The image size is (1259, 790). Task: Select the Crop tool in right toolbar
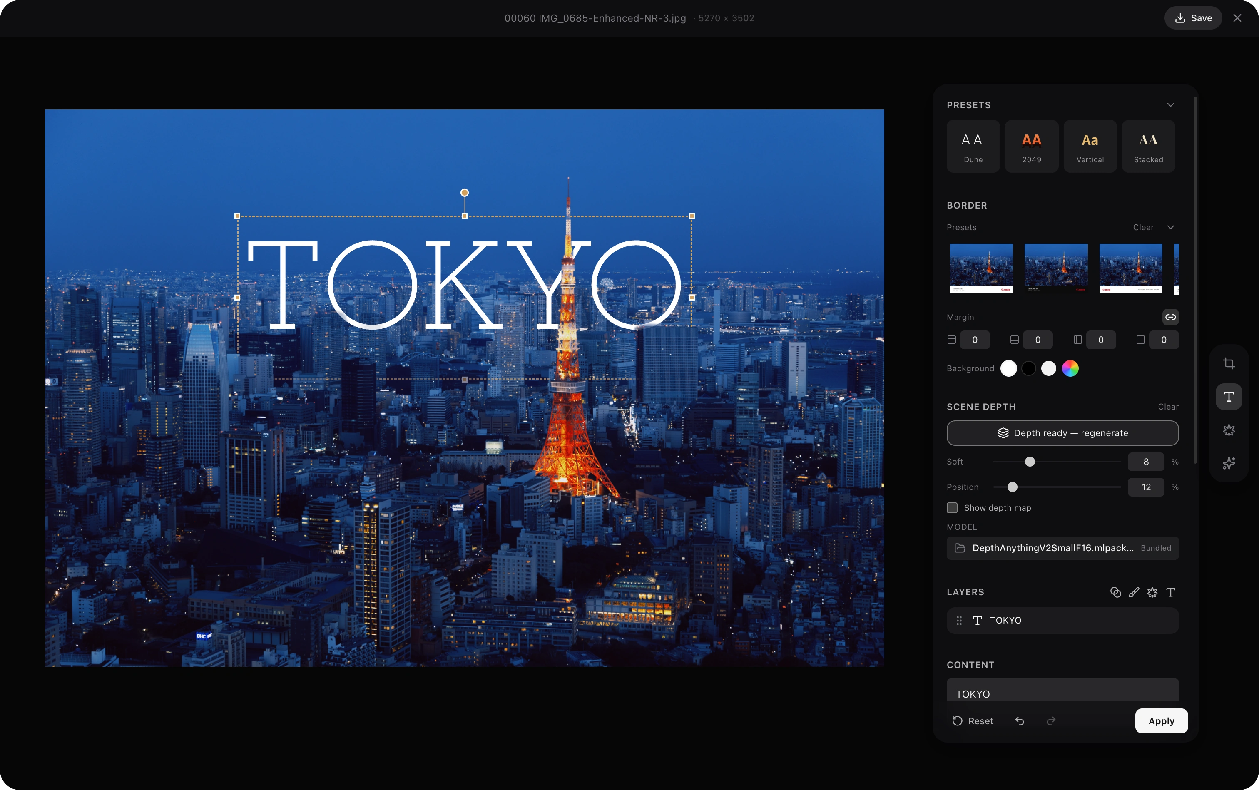pyautogui.click(x=1229, y=364)
